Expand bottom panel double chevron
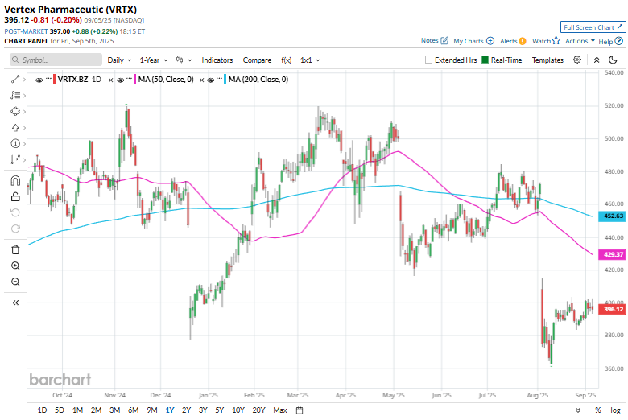The width and height of the screenshot is (628, 420). 578,410
